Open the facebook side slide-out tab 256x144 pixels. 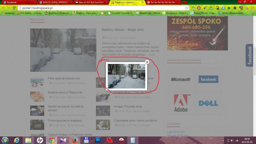pyautogui.click(x=249, y=55)
